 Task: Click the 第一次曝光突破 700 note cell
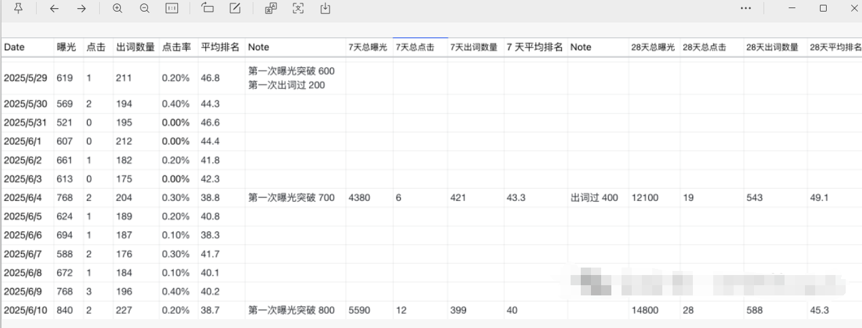291,198
